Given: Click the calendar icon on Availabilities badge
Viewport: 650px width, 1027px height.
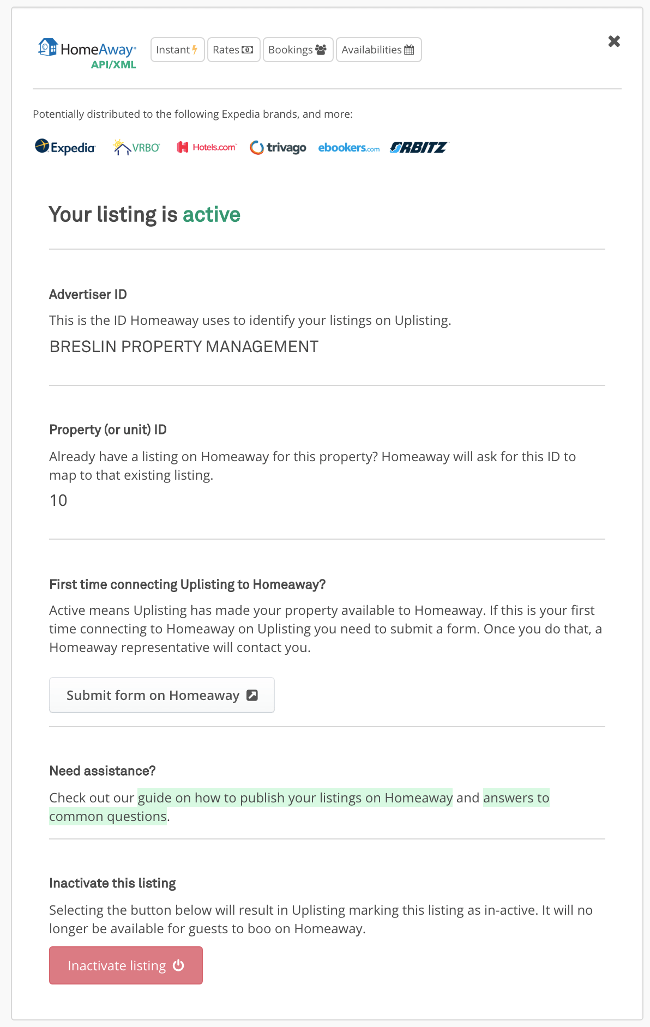Looking at the screenshot, I should click(x=408, y=50).
